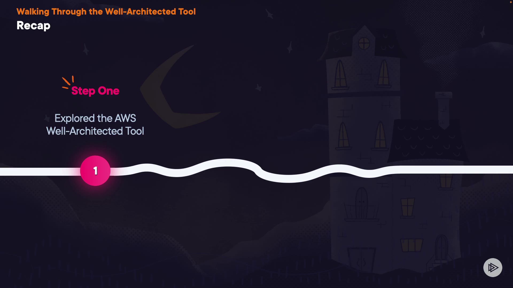Click the white Recap heading

[x=33, y=26]
